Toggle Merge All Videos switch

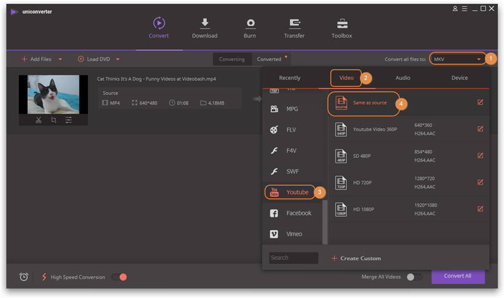click(414, 277)
